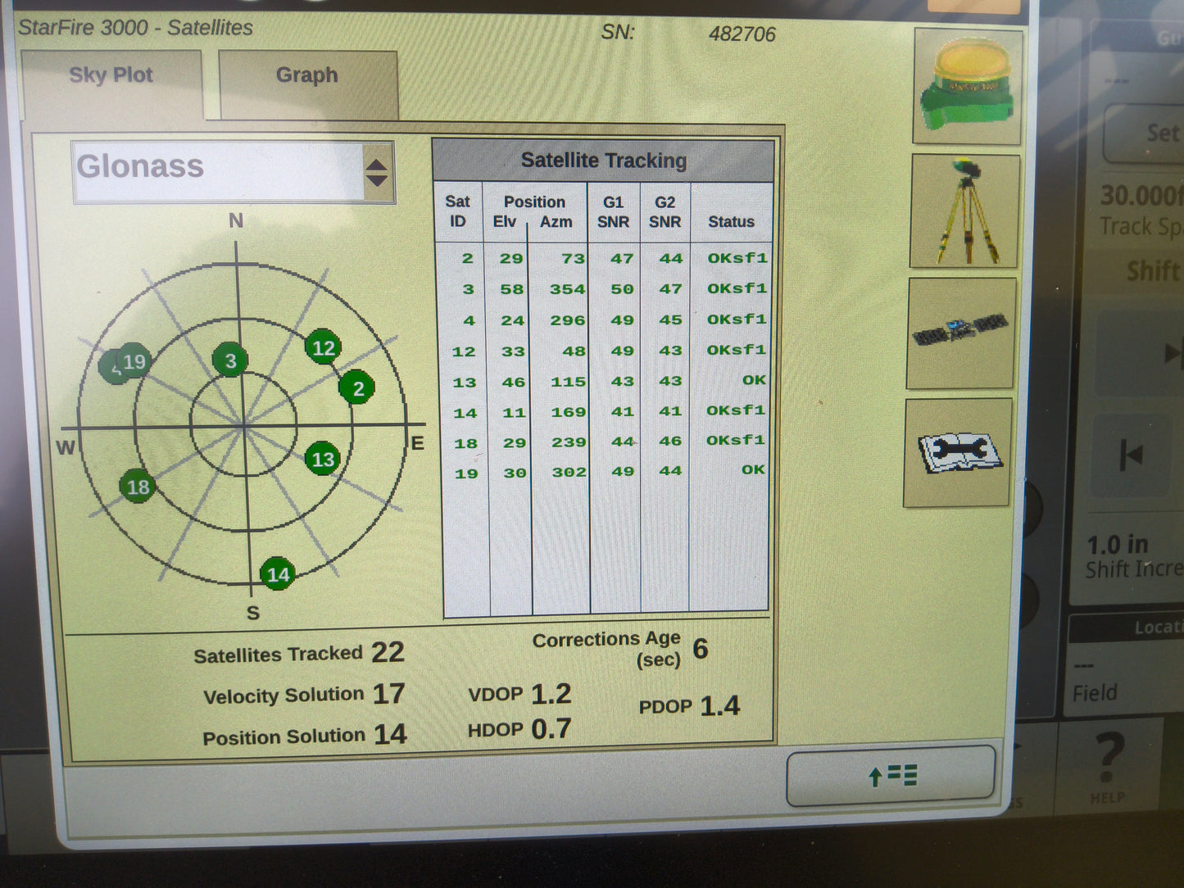Select satellite 2 on the sky plot
The width and height of the screenshot is (1184, 888).
point(357,388)
